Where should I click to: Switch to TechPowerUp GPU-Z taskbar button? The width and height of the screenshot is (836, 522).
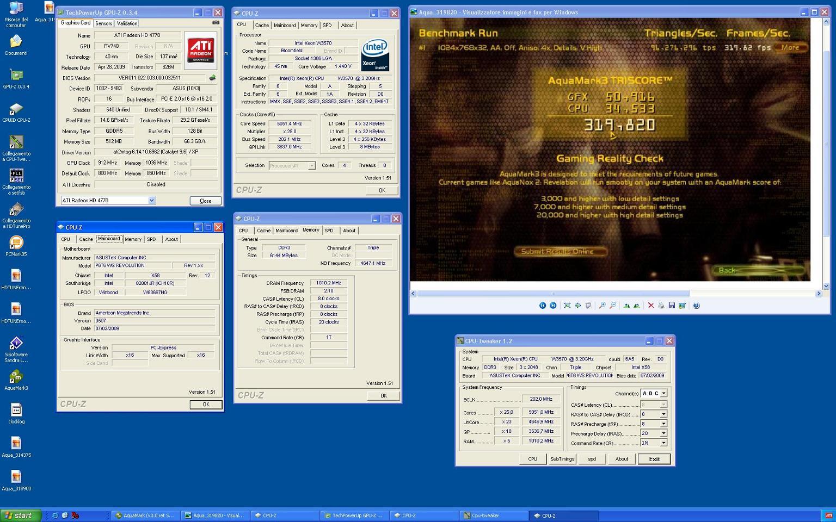click(x=355, y=515)
